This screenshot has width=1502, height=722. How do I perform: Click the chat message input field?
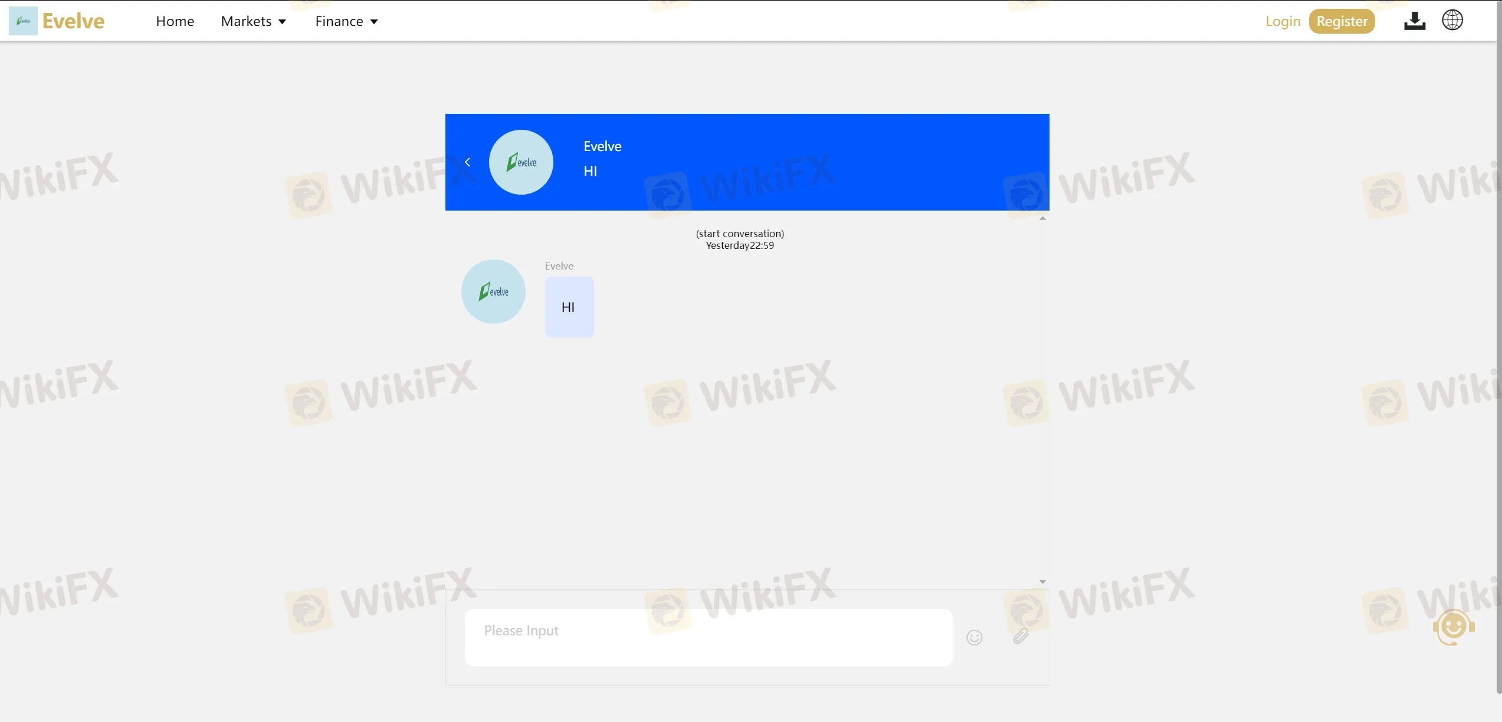709,637
